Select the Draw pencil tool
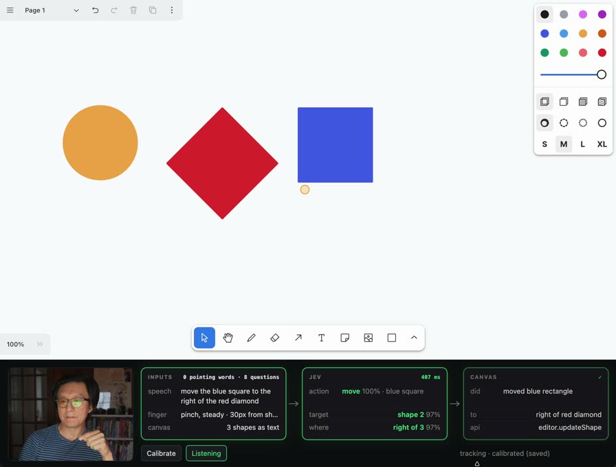This screenshot has width=616, height=467. (x=252, y=337)
